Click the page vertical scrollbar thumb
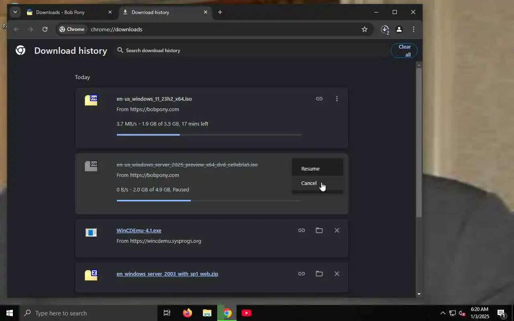 [419, 142]
